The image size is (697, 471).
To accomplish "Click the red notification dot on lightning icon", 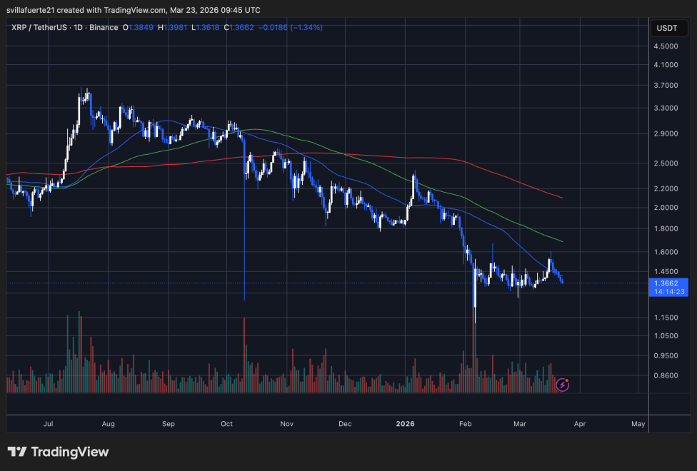I will tap(568, 380).
